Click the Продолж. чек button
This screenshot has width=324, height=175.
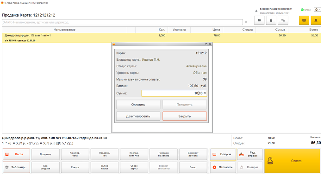(105, 154)
